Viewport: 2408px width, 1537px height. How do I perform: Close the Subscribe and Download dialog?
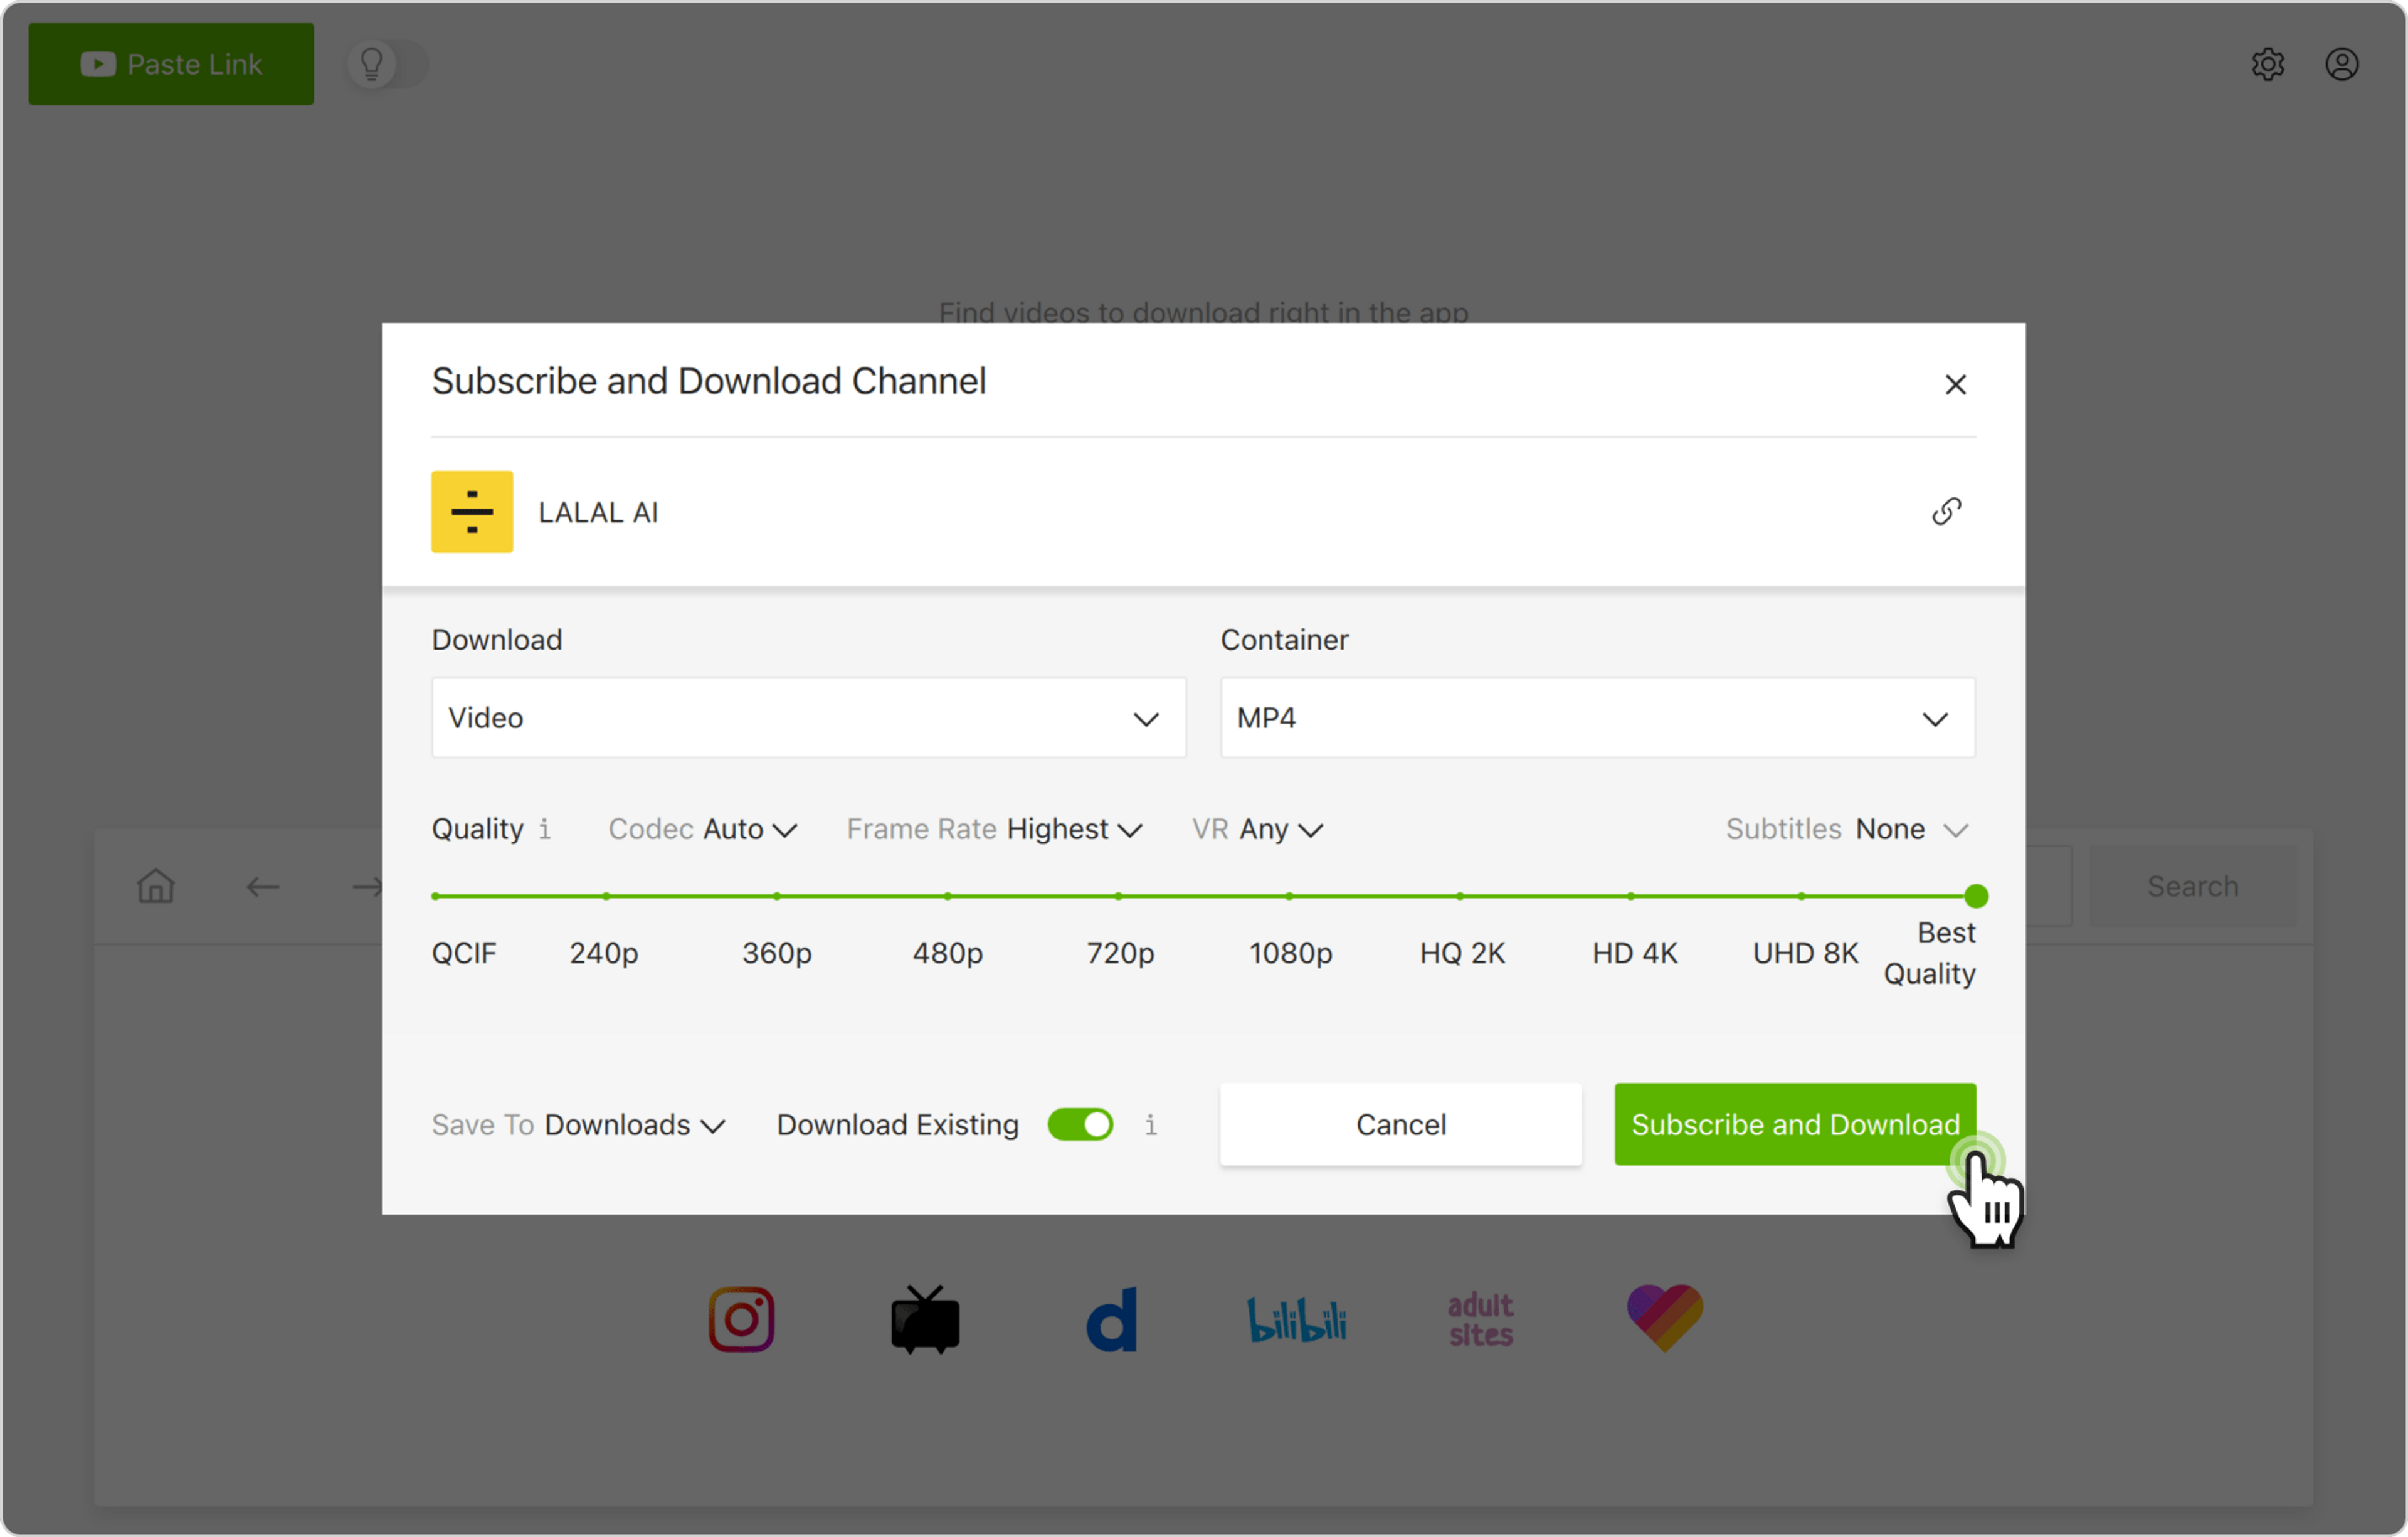(1955, 384)
